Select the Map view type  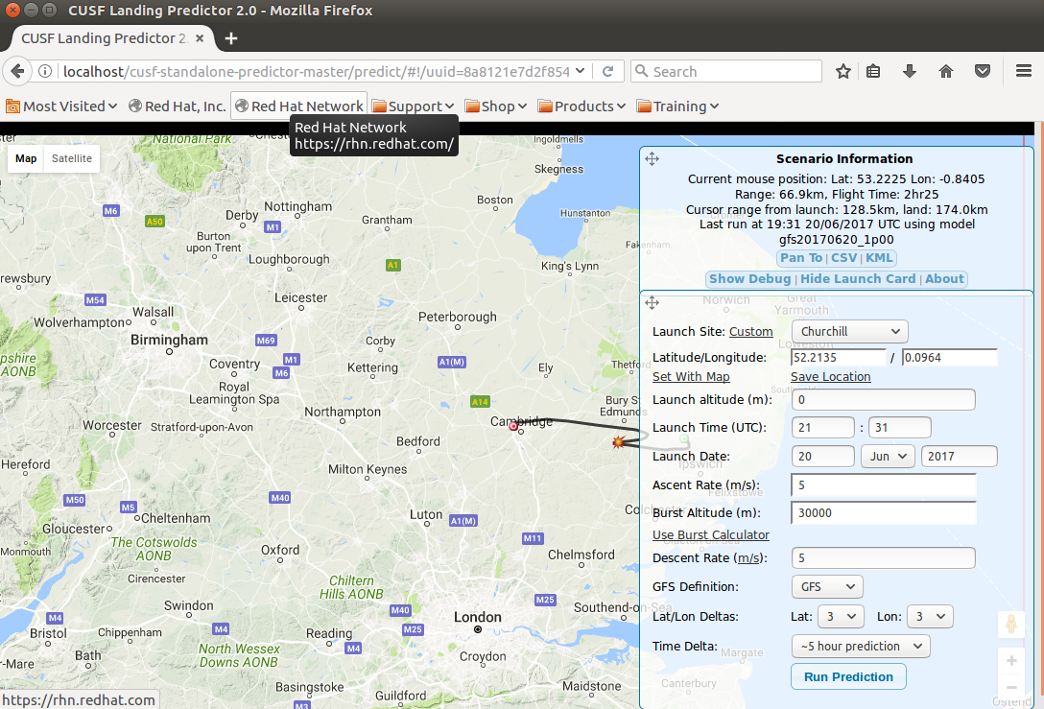pos(26,159)
